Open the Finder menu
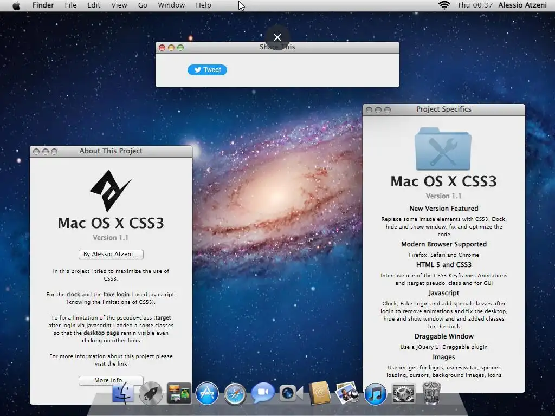This screenshot has width=555, height=416. pyautogui.click(x=43, y=5)
